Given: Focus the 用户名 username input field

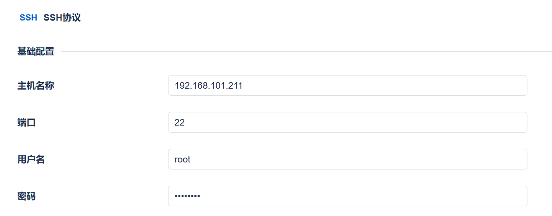Looking at the screenshot, I should [348, 159].
